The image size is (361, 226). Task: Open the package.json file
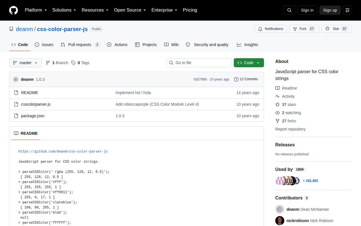pos(33,116)
